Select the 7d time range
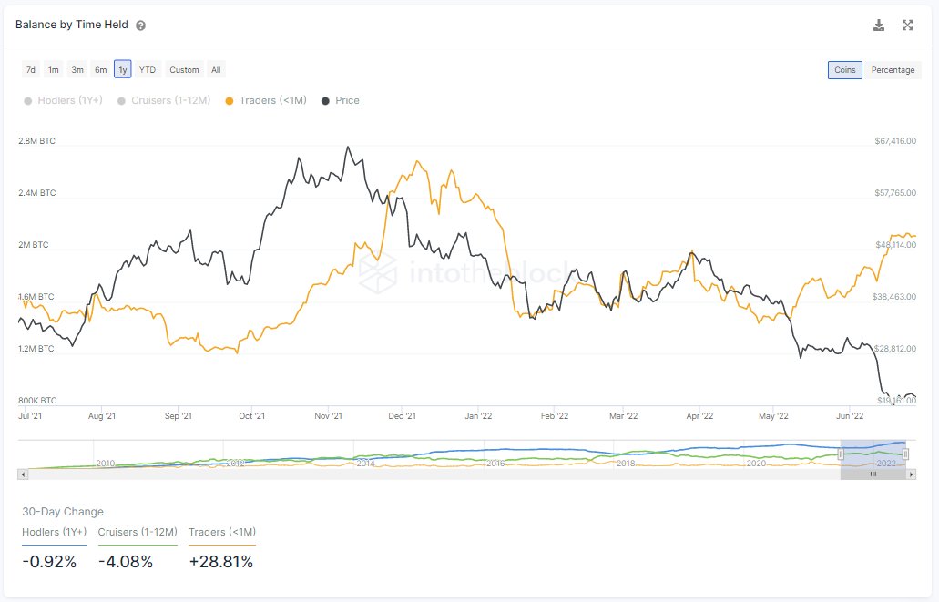Screen dimensions: 939x602 31,70
